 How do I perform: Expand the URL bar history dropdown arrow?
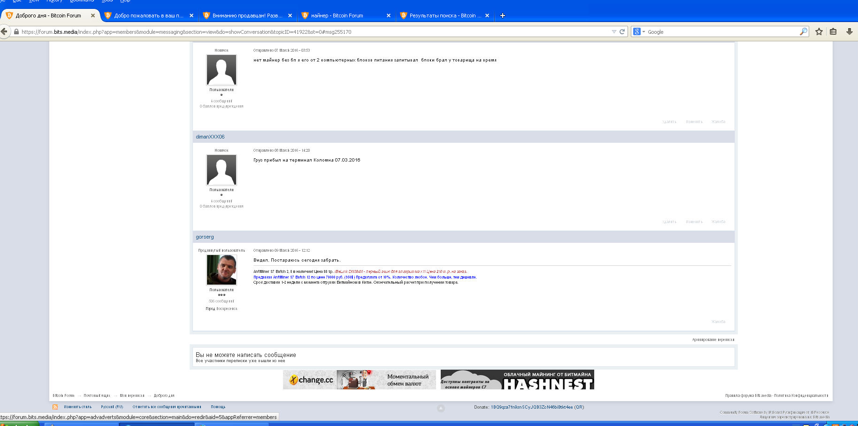click(x=614, y=31)
